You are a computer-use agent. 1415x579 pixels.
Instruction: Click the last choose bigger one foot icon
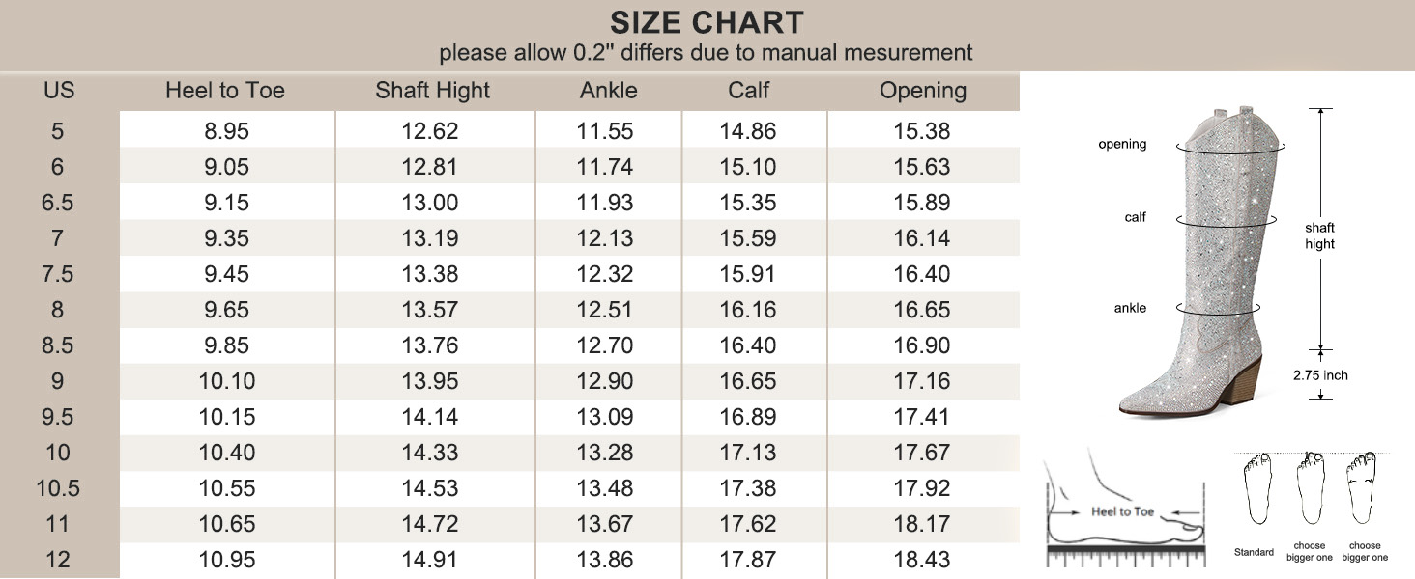(1364, 488)
